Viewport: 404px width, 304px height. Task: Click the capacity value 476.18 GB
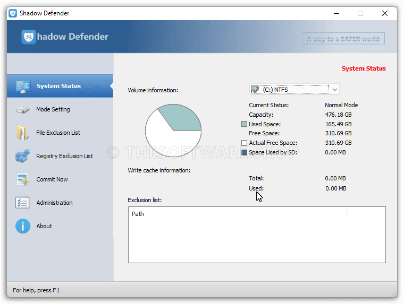[x=338, y=115]
